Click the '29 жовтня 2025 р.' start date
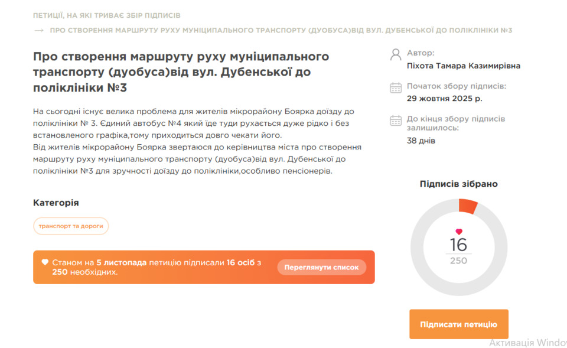 coord(444,99)
